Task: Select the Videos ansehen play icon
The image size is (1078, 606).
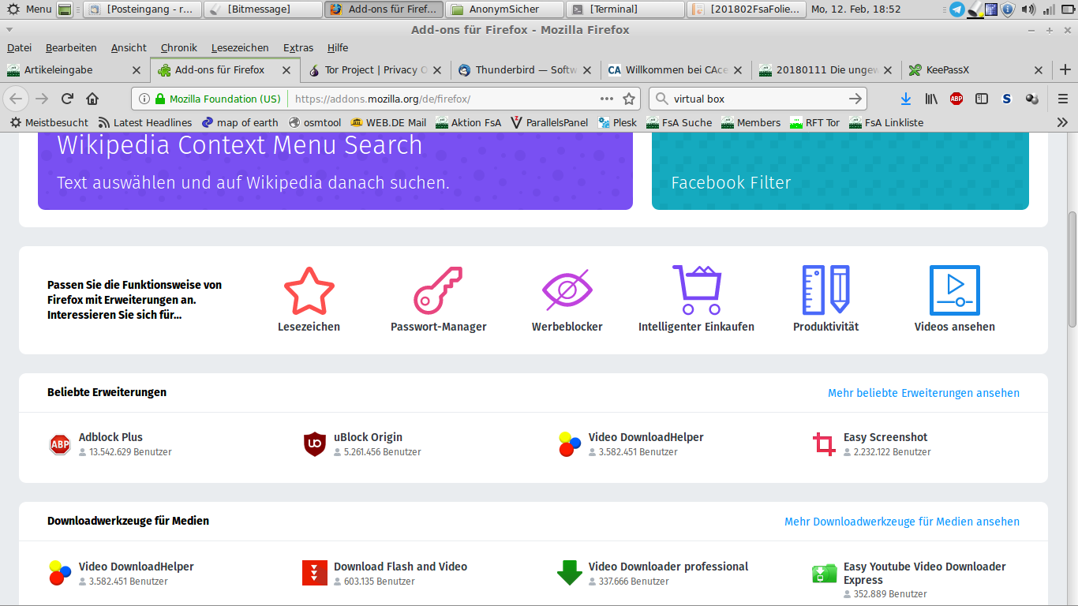Action: pyautogui.click(x=955, y=290)
